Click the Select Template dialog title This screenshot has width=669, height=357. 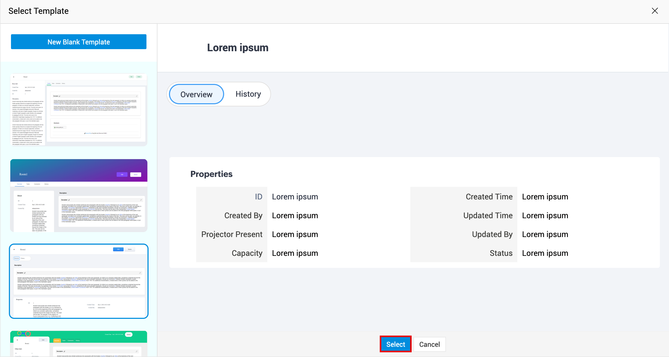pyautogui.click(x=38, y=11)
